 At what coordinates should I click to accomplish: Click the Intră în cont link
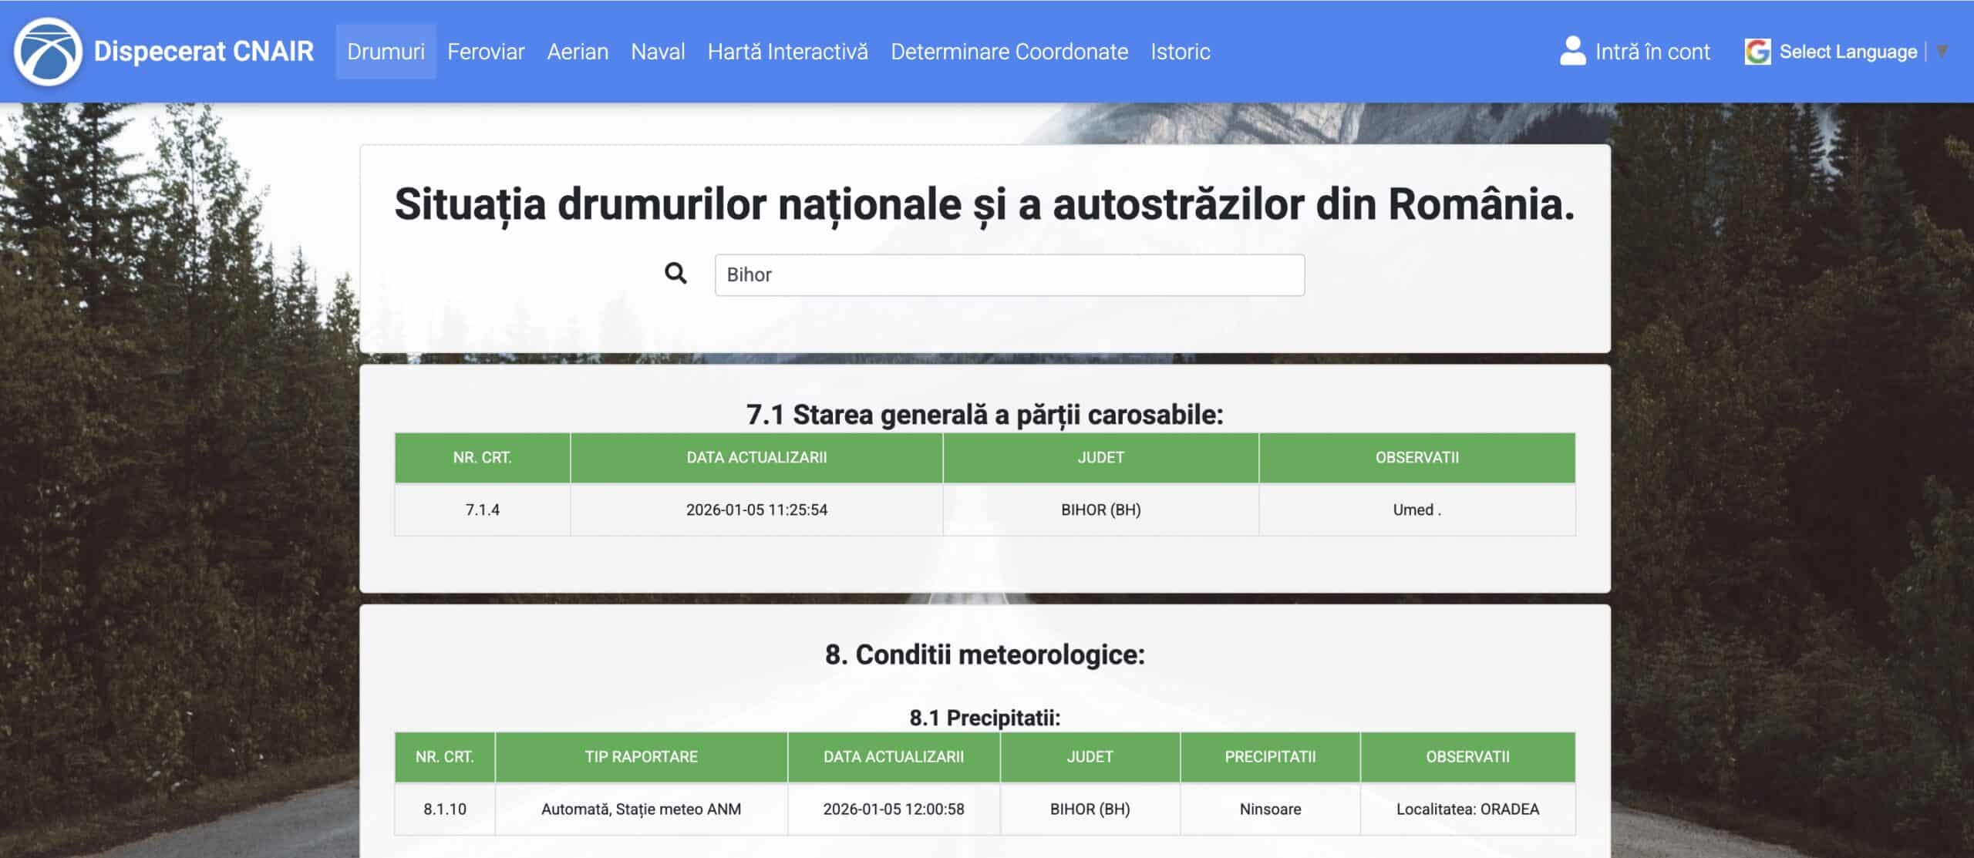1652,52
